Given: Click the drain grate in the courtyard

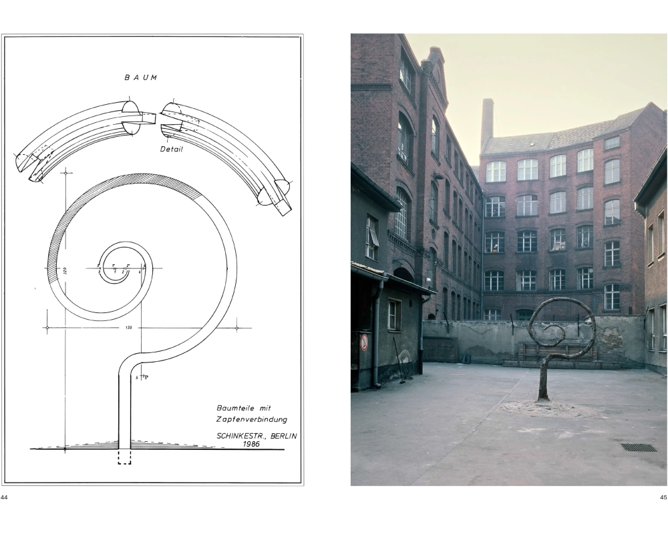Looking at the screenshot, I should pyautogui.click(x=639, y=447).
